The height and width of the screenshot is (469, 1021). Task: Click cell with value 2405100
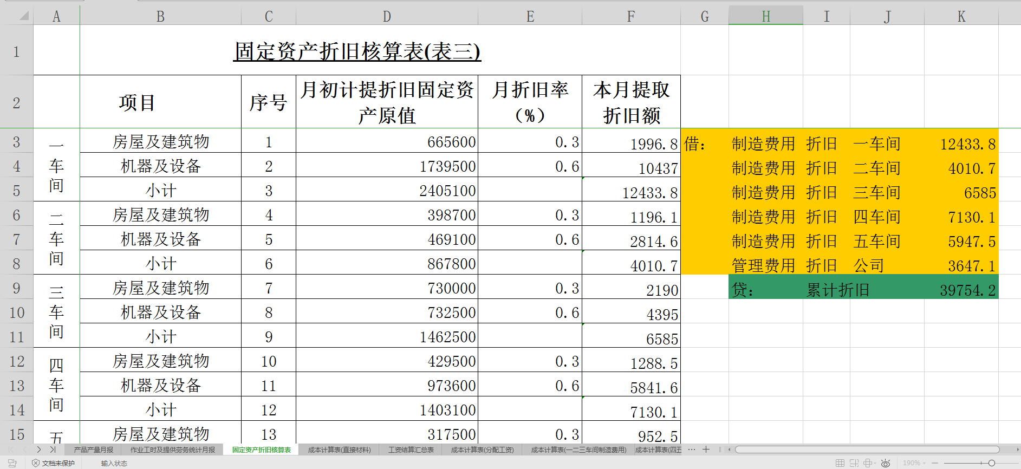coord(387,190)
